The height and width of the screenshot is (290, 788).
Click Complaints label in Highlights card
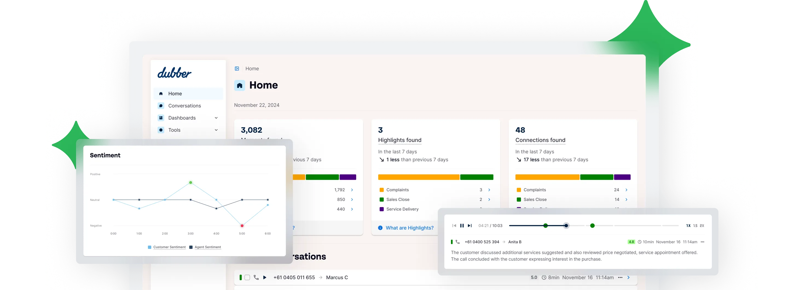(397, 190)
